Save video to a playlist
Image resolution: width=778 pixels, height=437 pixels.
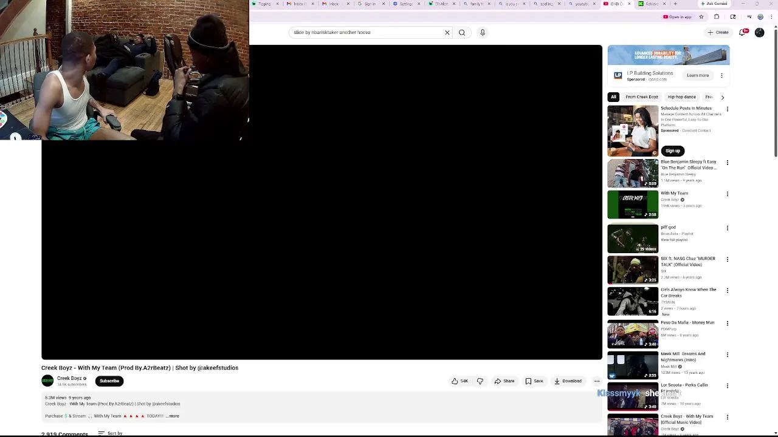(534, 381)
